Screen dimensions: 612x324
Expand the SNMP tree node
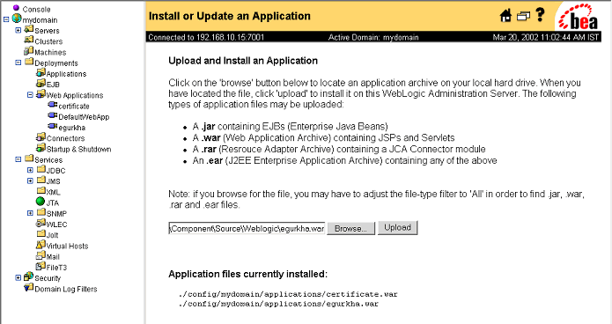30,213
